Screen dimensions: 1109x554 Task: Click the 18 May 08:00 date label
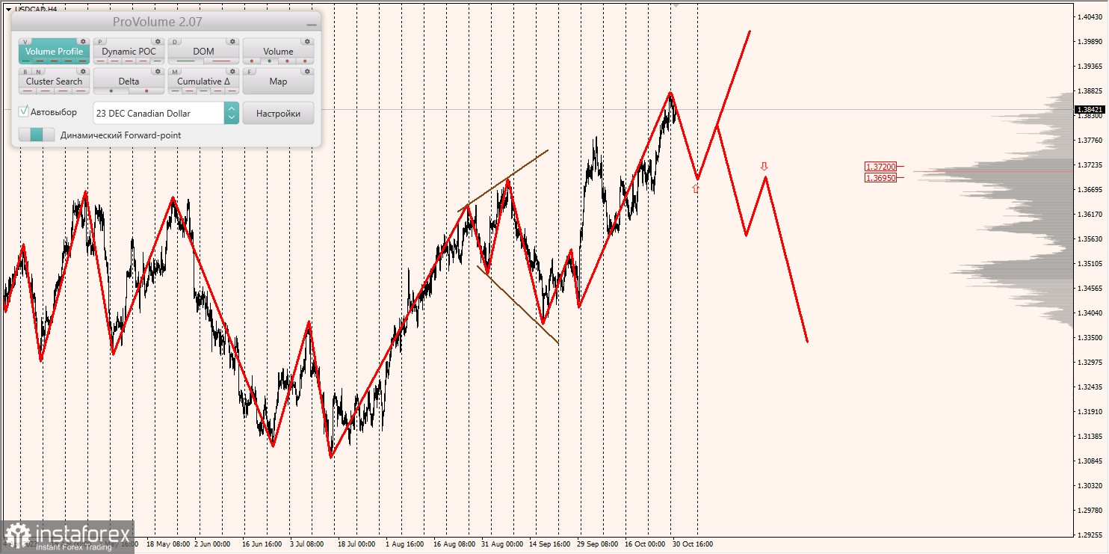pos(167,544)
